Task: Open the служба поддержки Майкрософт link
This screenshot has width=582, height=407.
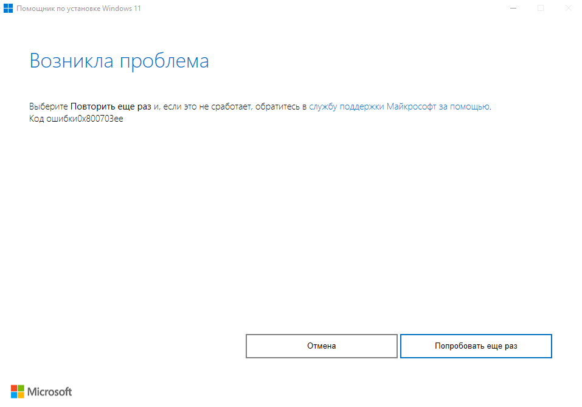Action: (400, 106)
